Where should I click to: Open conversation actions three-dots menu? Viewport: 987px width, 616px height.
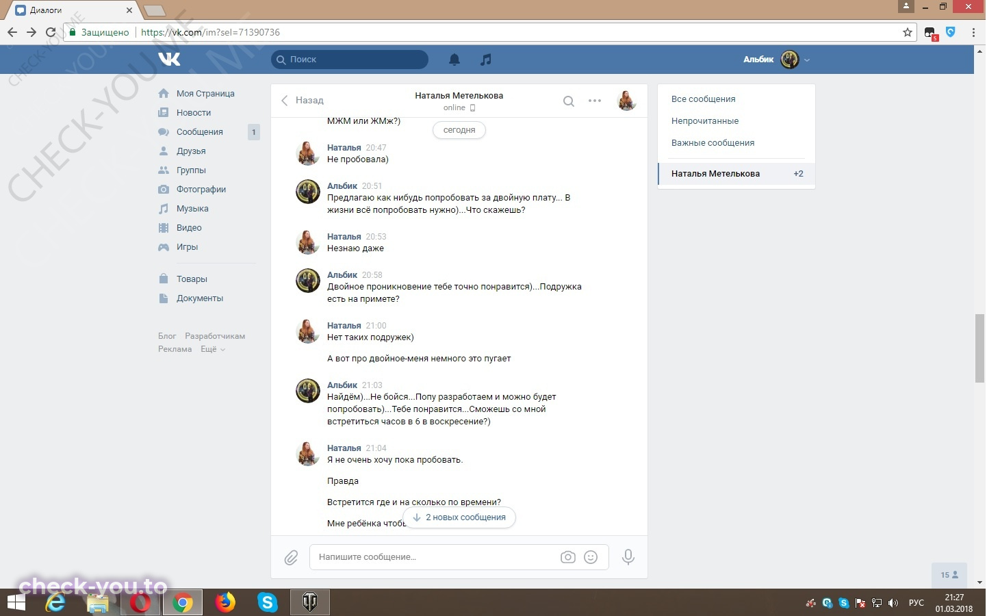coord(595,101)
